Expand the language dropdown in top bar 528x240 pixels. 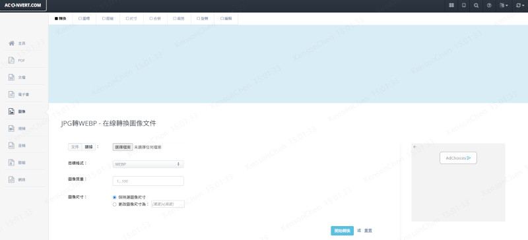pyautogui.click(x=504, y=6)
